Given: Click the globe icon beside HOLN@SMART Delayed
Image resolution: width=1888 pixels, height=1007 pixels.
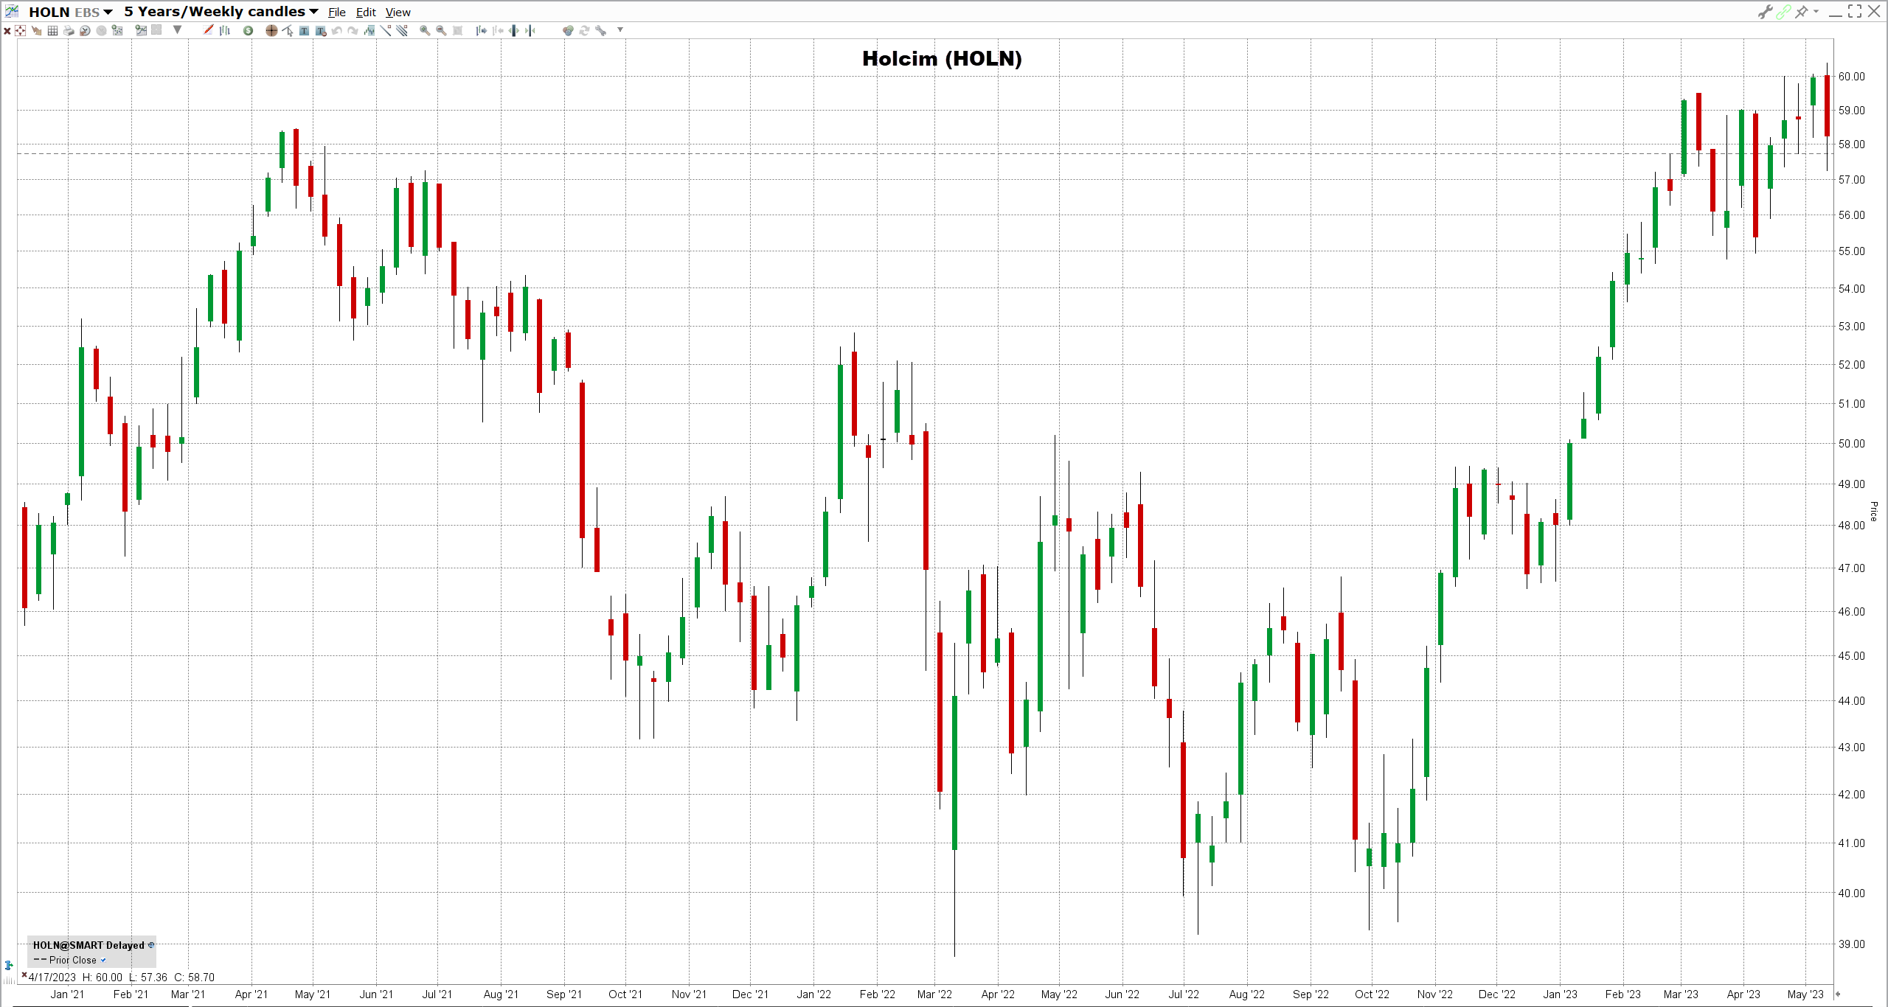Looking at the screenshot, I should [151, 945].
